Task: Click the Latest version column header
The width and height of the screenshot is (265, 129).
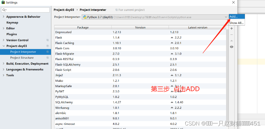Action: coord(197,28)
